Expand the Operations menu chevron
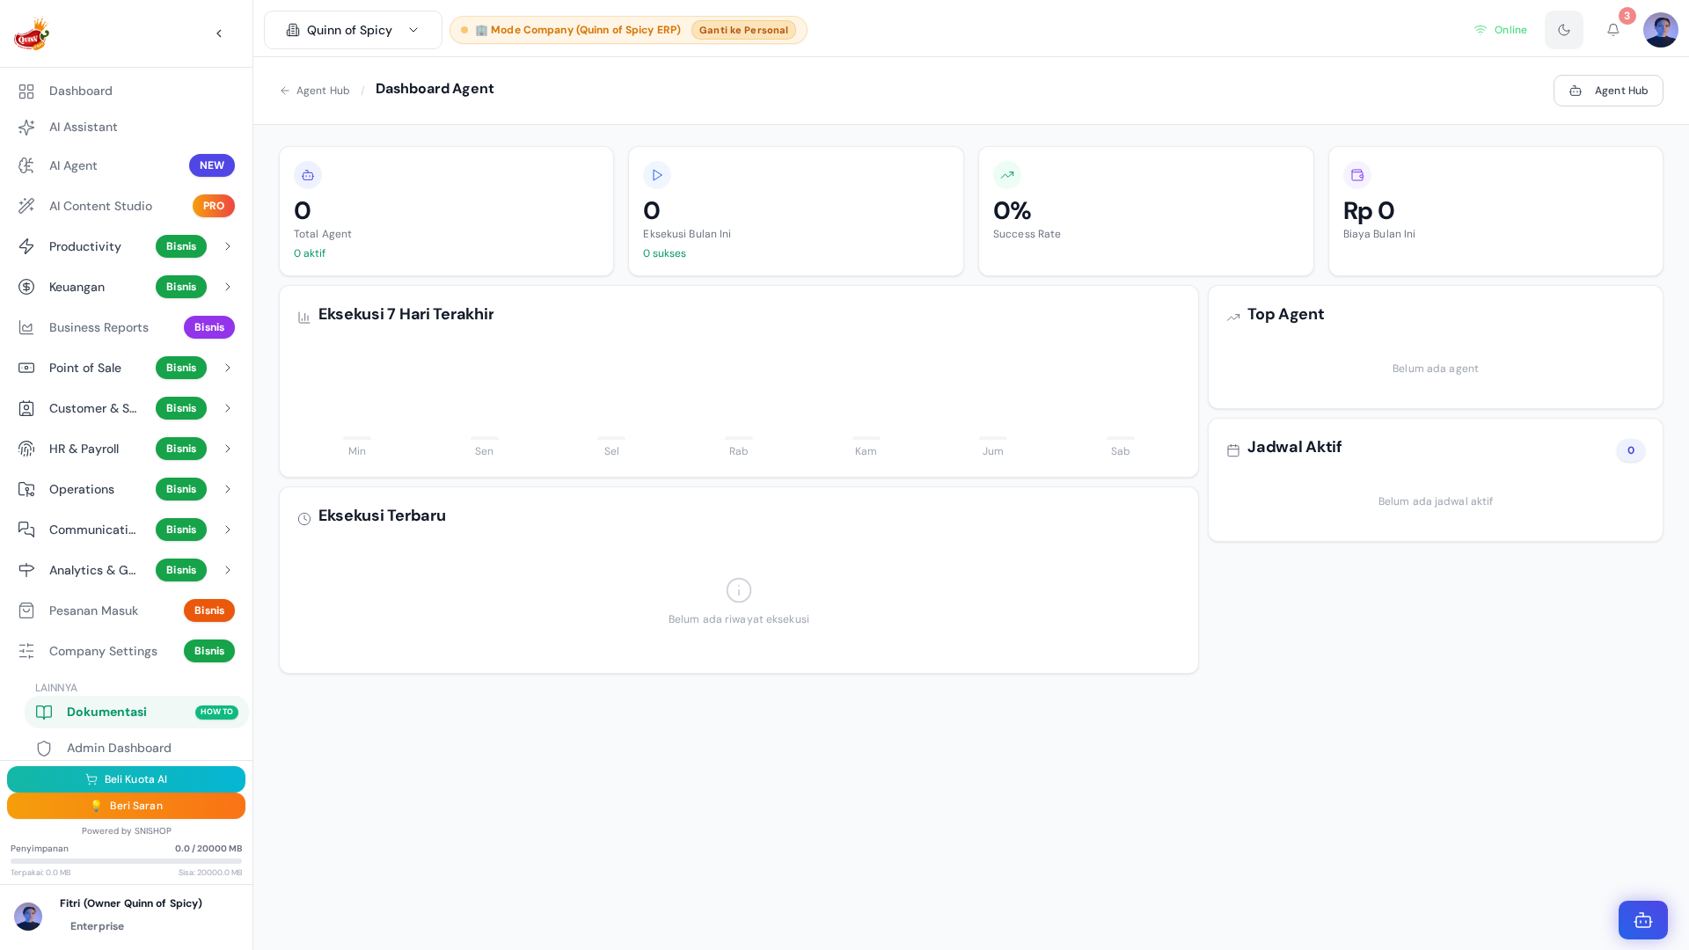 pos(227,489)
